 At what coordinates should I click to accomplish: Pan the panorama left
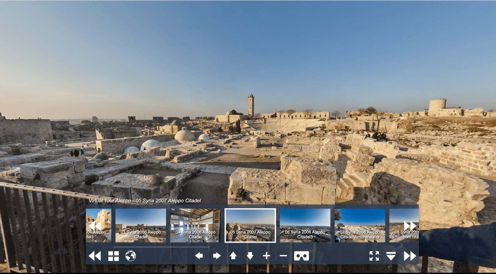[x=199, y=256]
